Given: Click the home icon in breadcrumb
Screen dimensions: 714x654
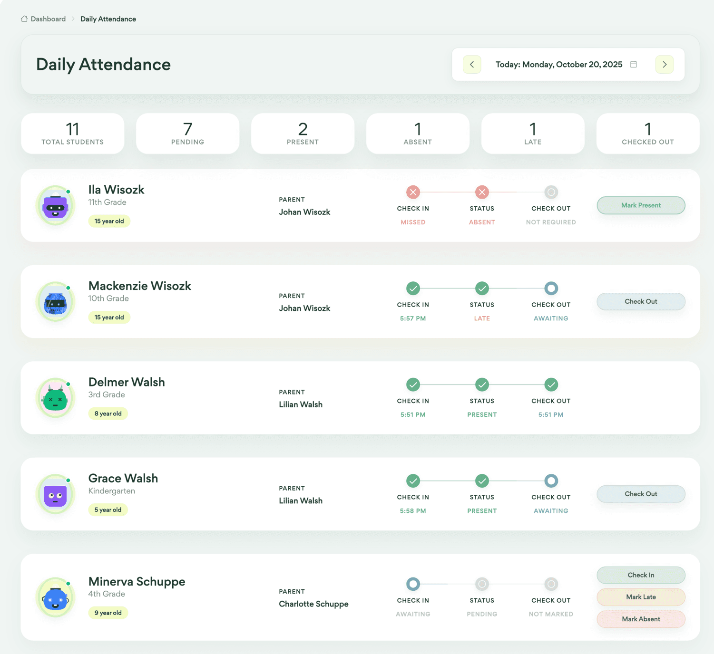Looking at the screenshot, I should 24,19.
